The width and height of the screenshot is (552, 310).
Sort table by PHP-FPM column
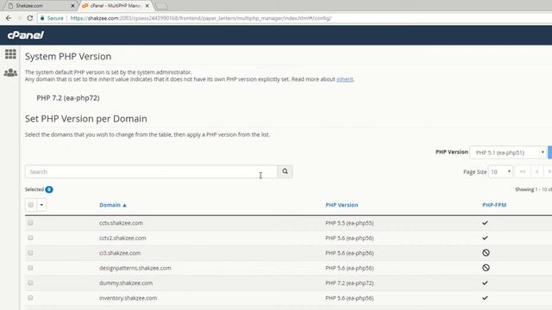[494, 205]
